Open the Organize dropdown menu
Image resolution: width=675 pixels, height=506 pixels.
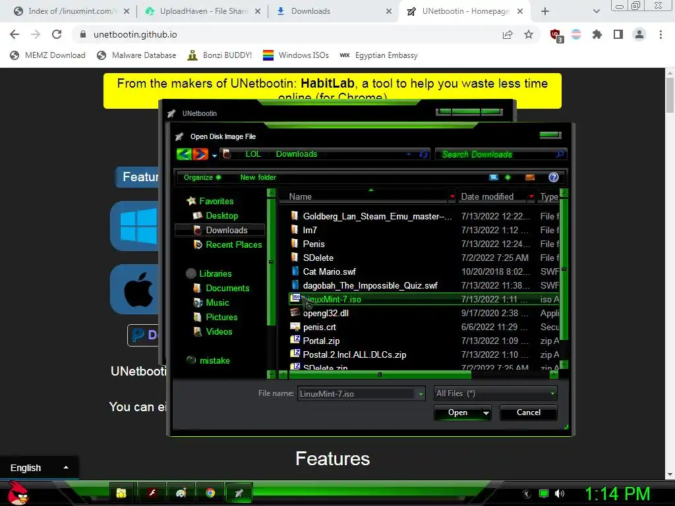[x=202, y=177]
